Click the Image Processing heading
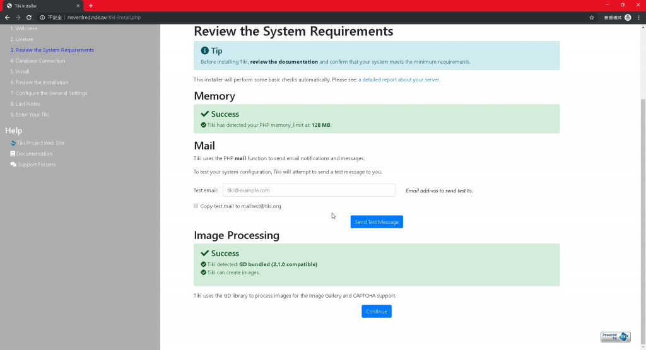 click(237, 235)
